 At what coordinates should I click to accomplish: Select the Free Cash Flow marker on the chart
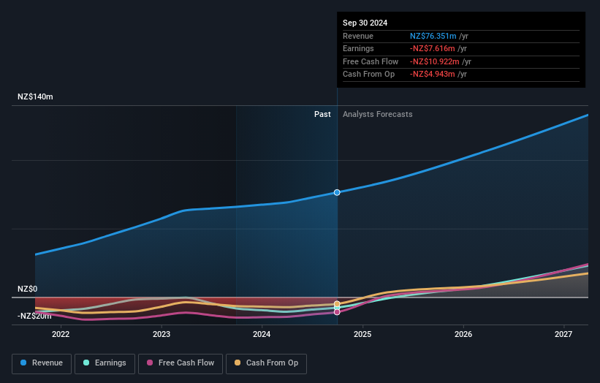click(x=337, y=312)
